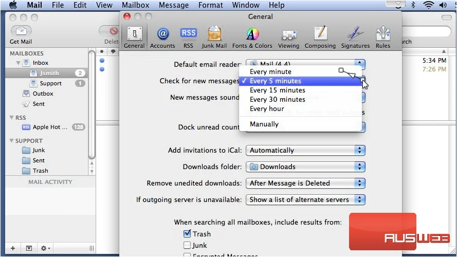
Task: Collapse the SUPPORT section triangle
Action: (x=12, y=141)
